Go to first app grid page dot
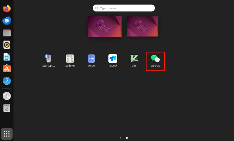Viewport: 234px width, 141px height. click(x=121, y=138)
